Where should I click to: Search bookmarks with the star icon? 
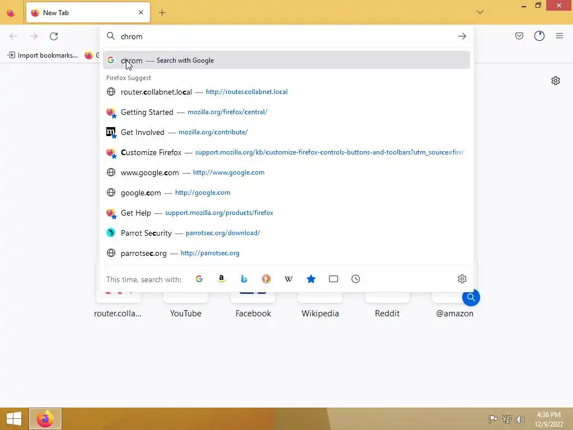(311, 279)
